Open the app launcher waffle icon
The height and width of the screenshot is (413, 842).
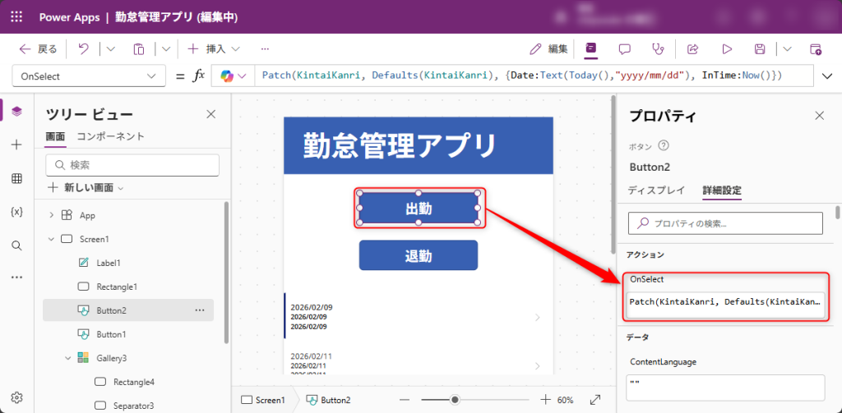coord(16,16)
